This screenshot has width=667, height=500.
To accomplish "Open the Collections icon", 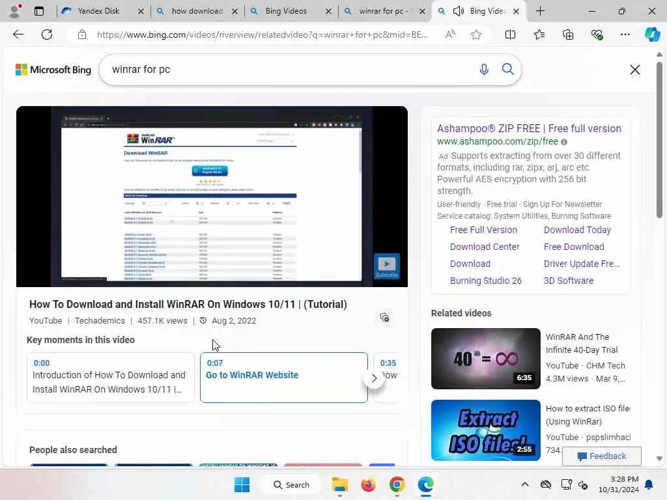I will [x=568, y=35].
